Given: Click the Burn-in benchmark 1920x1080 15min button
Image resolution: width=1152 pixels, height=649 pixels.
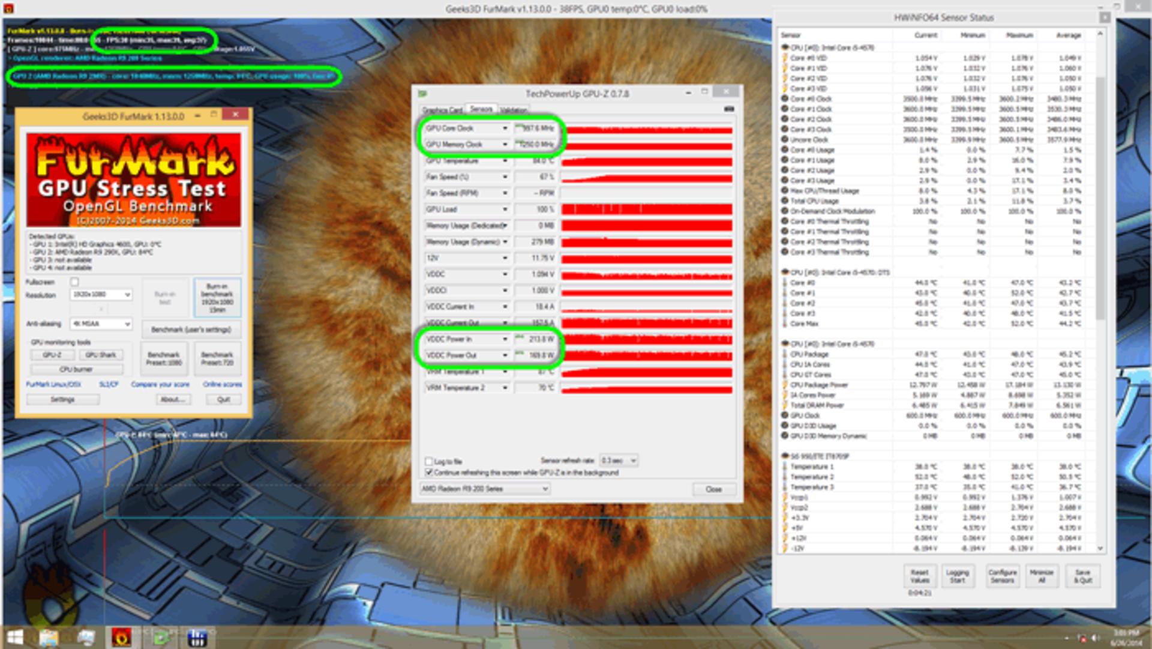Looking at the screenshot, I should tap(217, 298).
